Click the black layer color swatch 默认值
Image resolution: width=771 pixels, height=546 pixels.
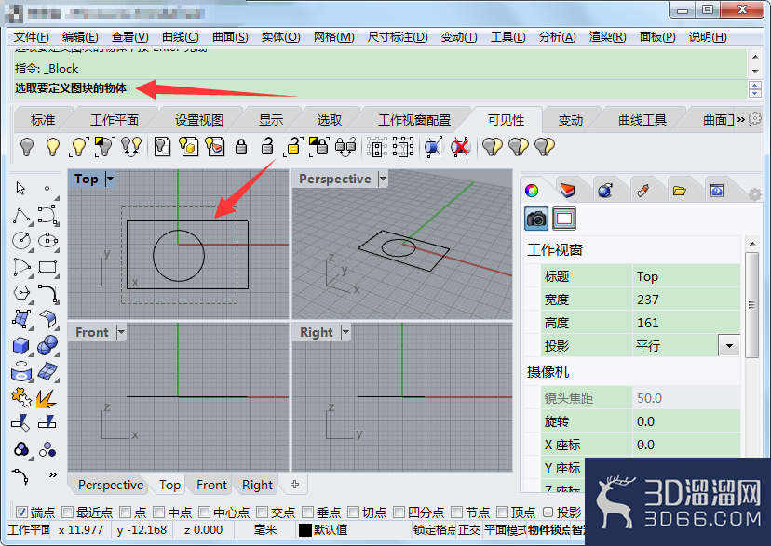coord(305,530)
